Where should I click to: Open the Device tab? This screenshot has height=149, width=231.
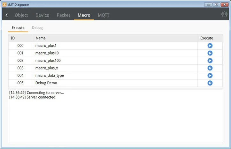42,15
